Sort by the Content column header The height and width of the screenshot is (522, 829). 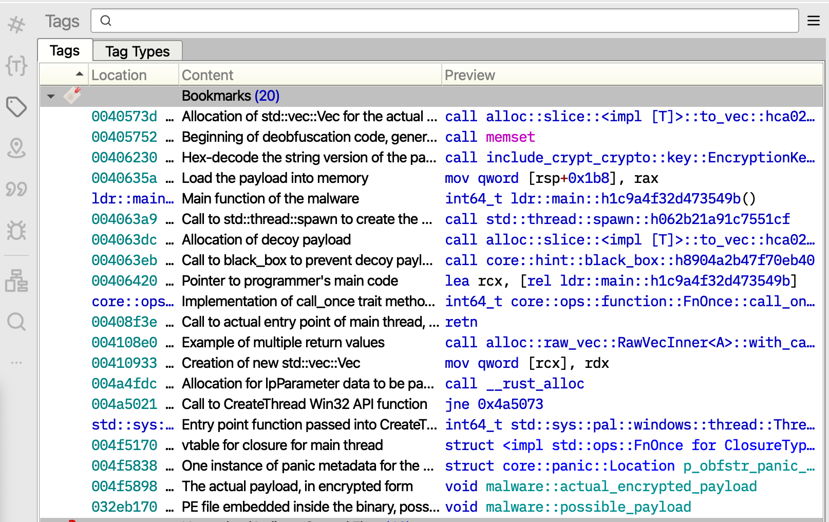point(310,75)
